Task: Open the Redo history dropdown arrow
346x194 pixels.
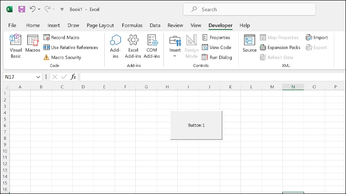Action: pos(54,9)
